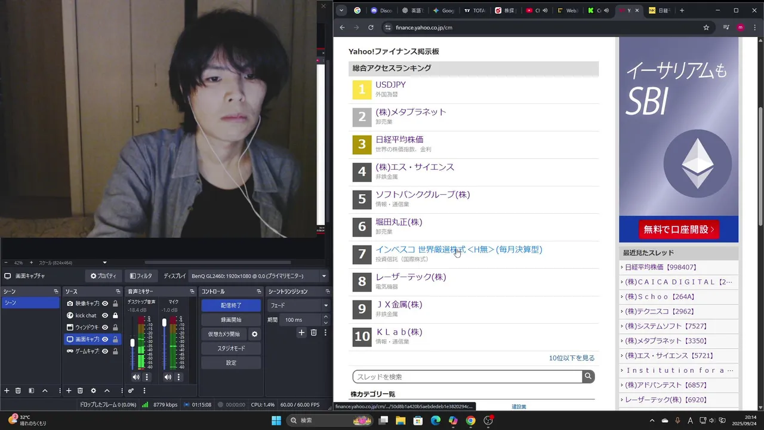Viewport: 764px width, 430px height.
Task: Open a new Chrome tab
Action: coord(682,10)
